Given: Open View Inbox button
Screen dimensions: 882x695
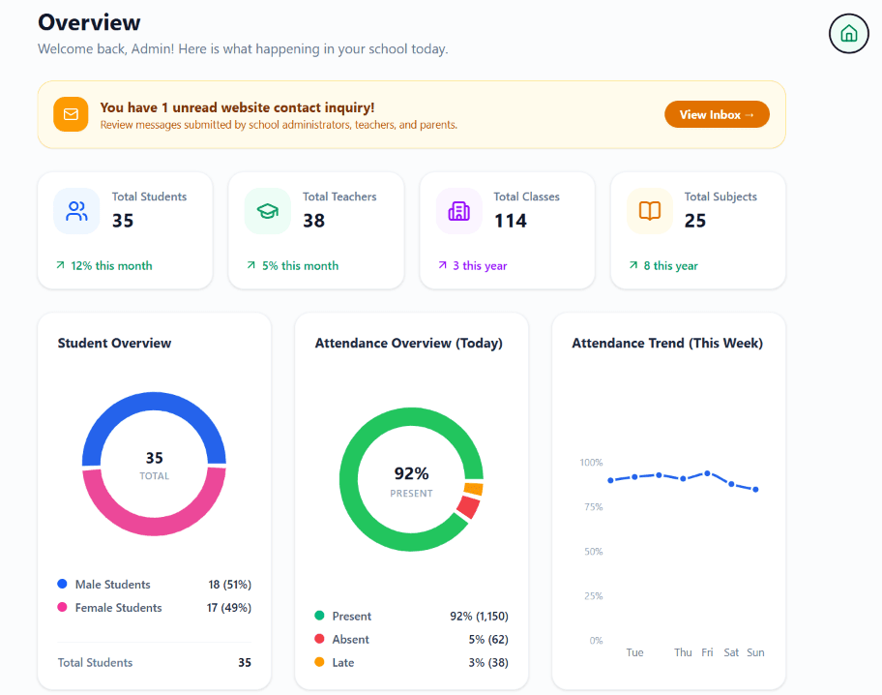Looking at the screenshot, I should pos(717,114).
